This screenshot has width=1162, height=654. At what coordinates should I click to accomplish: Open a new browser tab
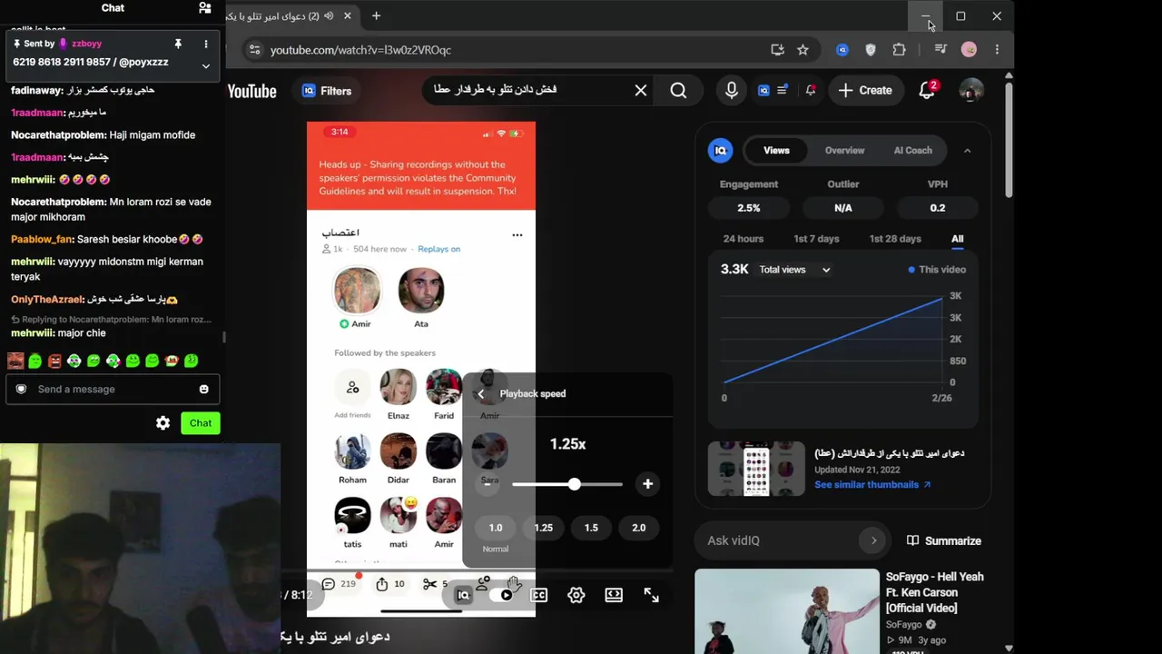click(x=376, y=15)
